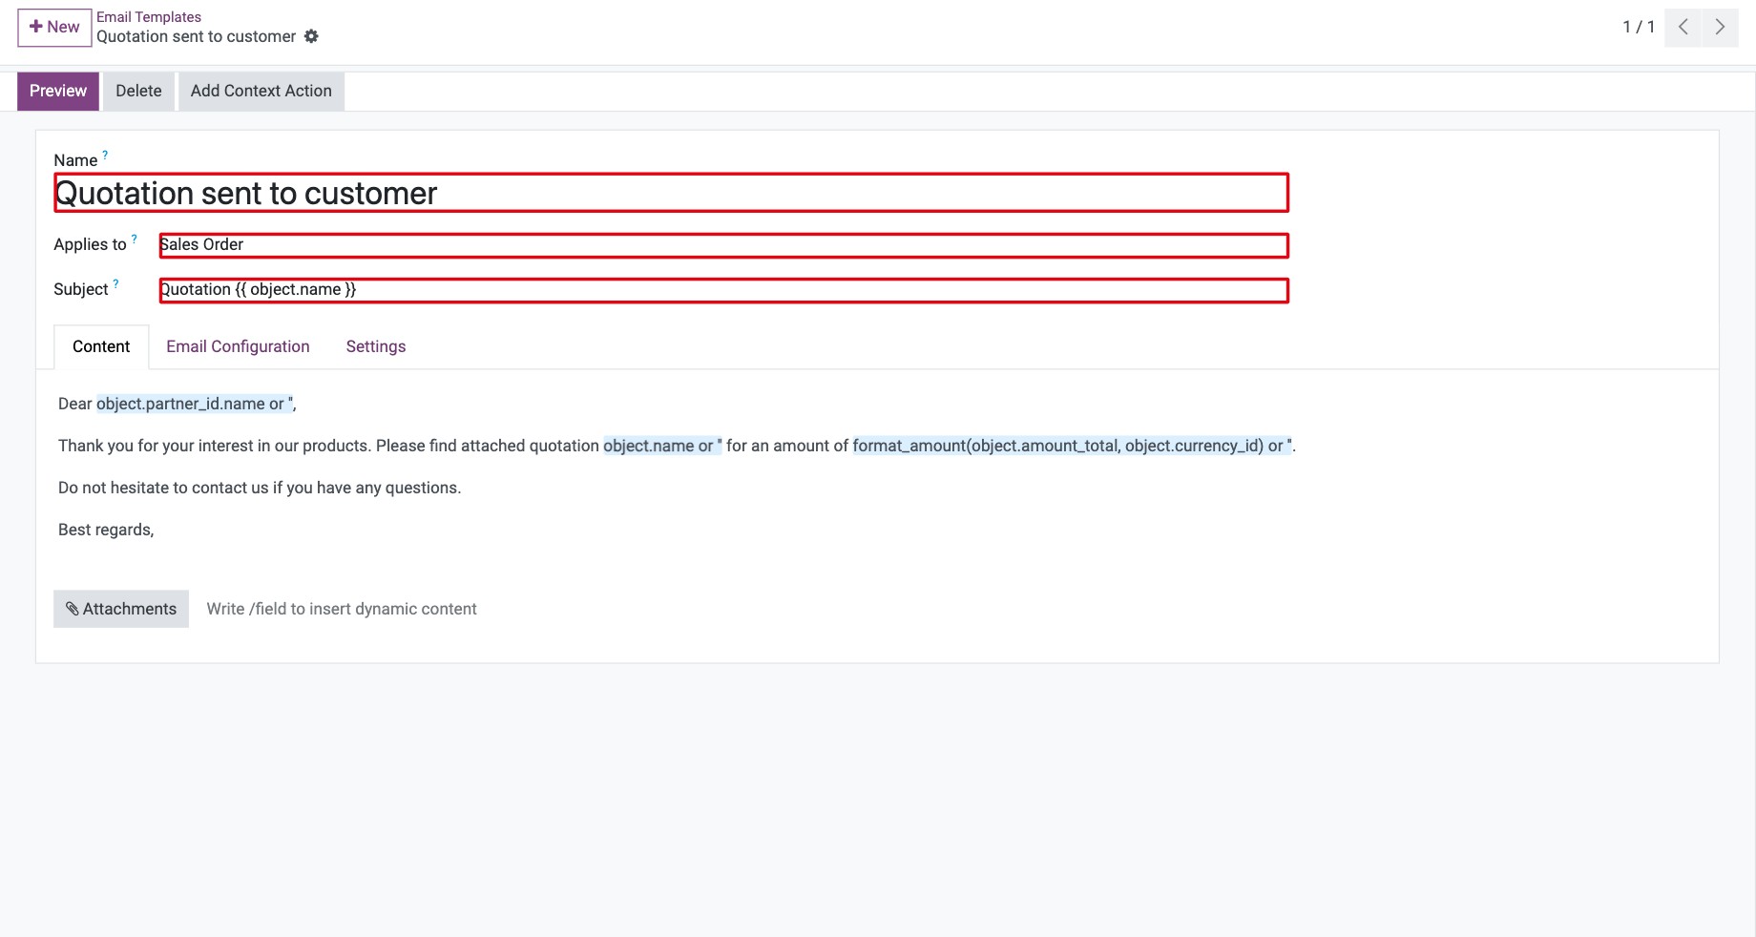Click the Preview button

(x=58, y=92)
